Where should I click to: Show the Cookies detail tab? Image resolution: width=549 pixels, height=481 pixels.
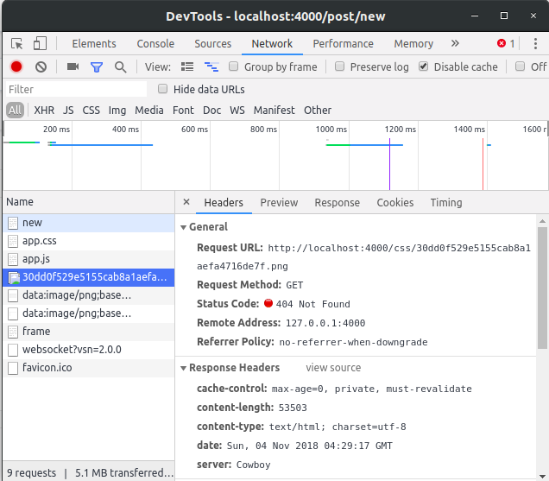(395, 202)
